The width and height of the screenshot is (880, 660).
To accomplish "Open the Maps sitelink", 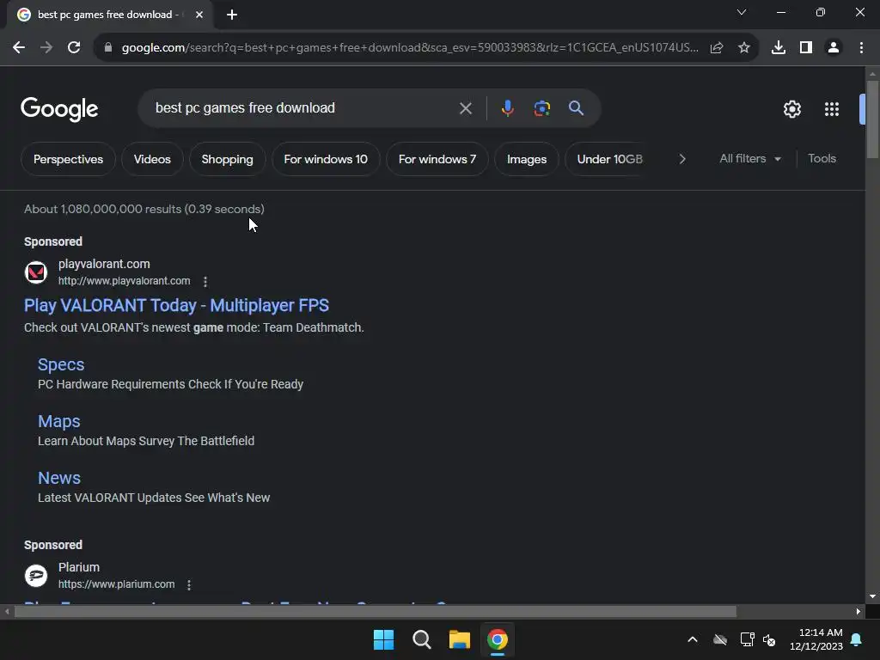I will click(59, 421).
